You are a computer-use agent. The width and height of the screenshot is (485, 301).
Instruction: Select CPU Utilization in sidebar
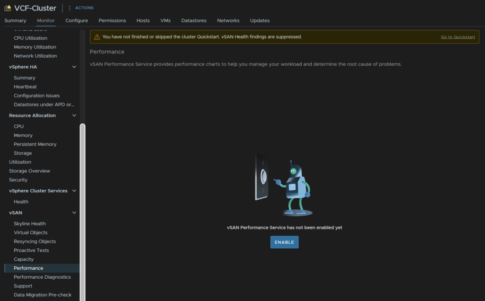click(x=31, y=38)
